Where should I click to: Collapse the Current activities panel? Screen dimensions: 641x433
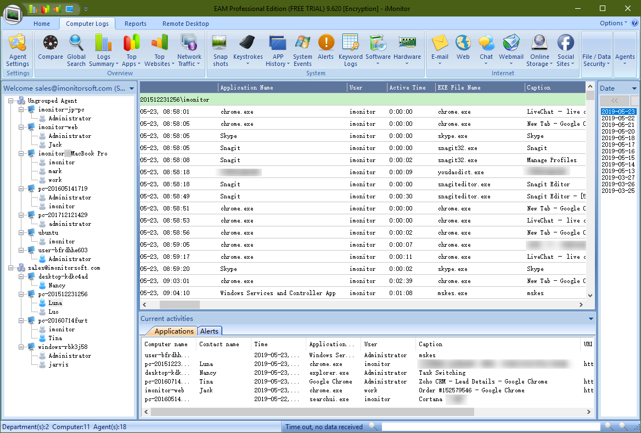[591, 318]
